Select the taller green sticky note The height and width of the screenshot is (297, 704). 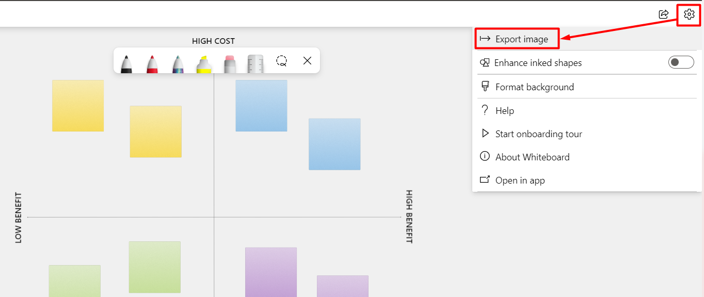[x=155, y=267]
